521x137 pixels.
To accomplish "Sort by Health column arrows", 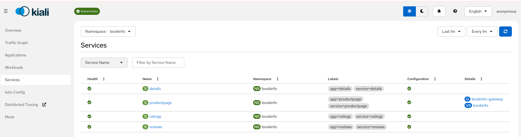I will click(104, 79).
